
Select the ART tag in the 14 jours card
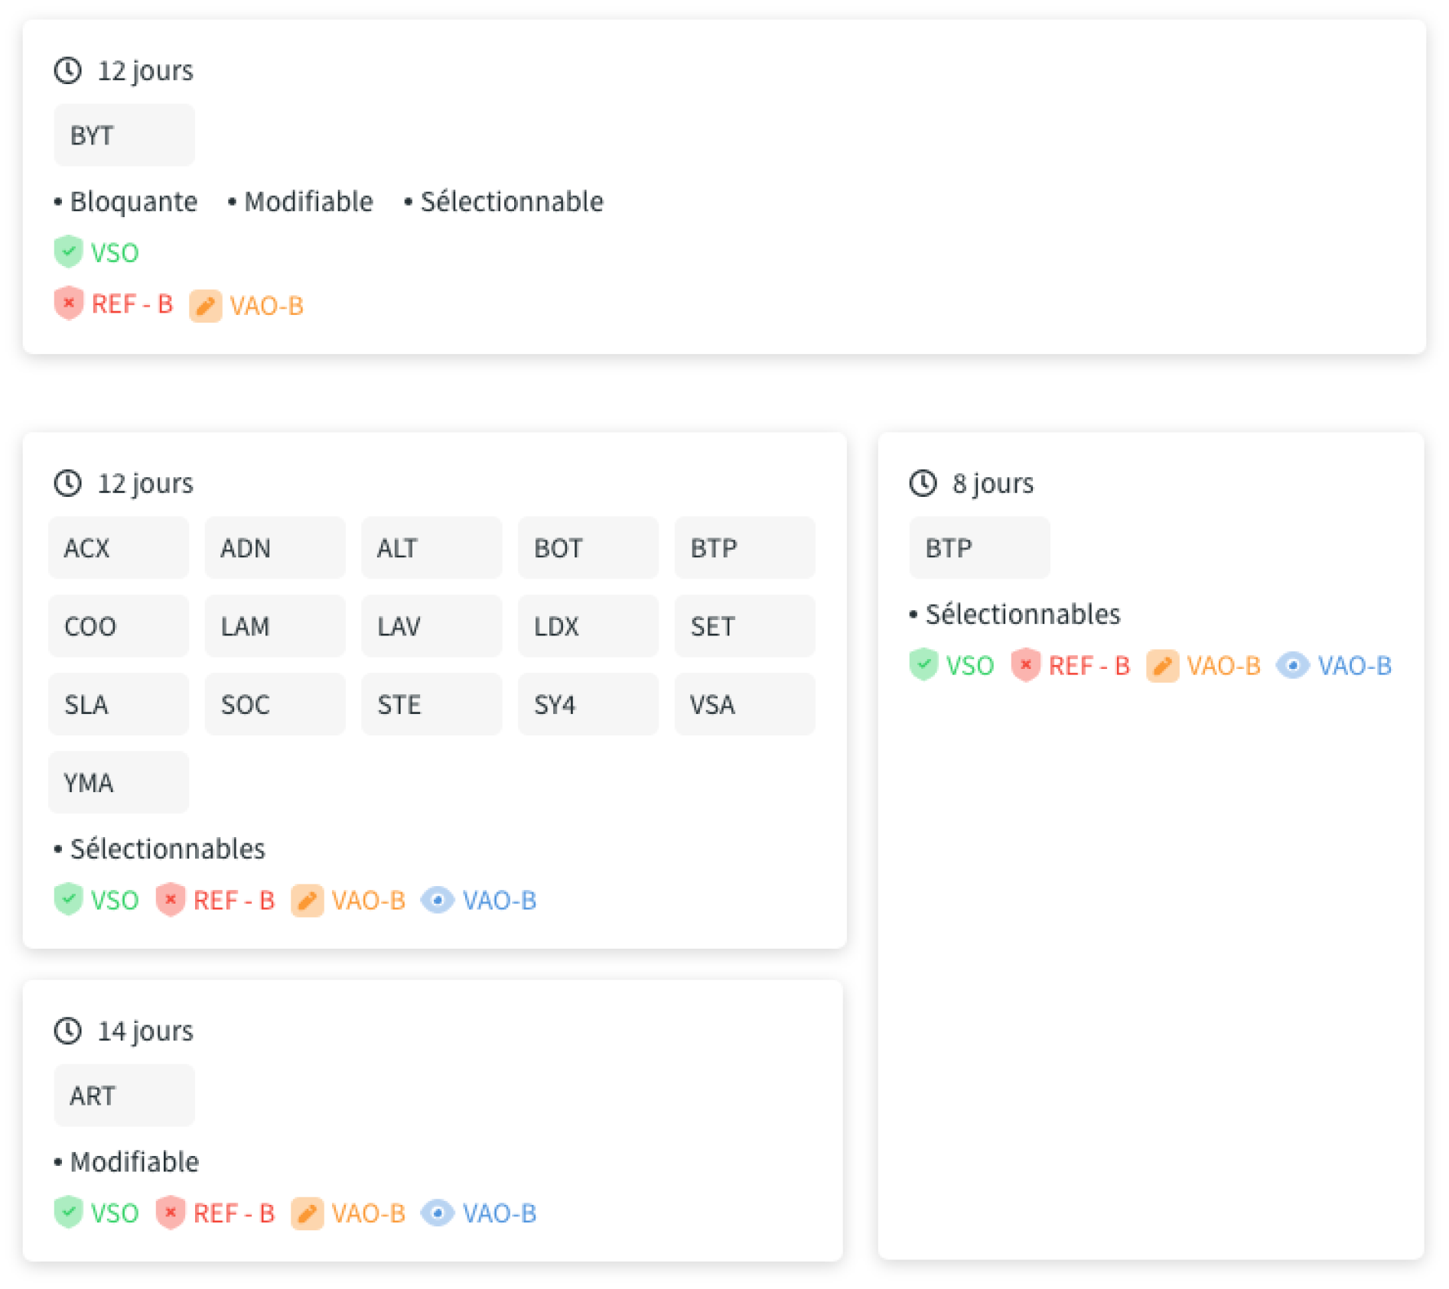tap(124, 1095)
